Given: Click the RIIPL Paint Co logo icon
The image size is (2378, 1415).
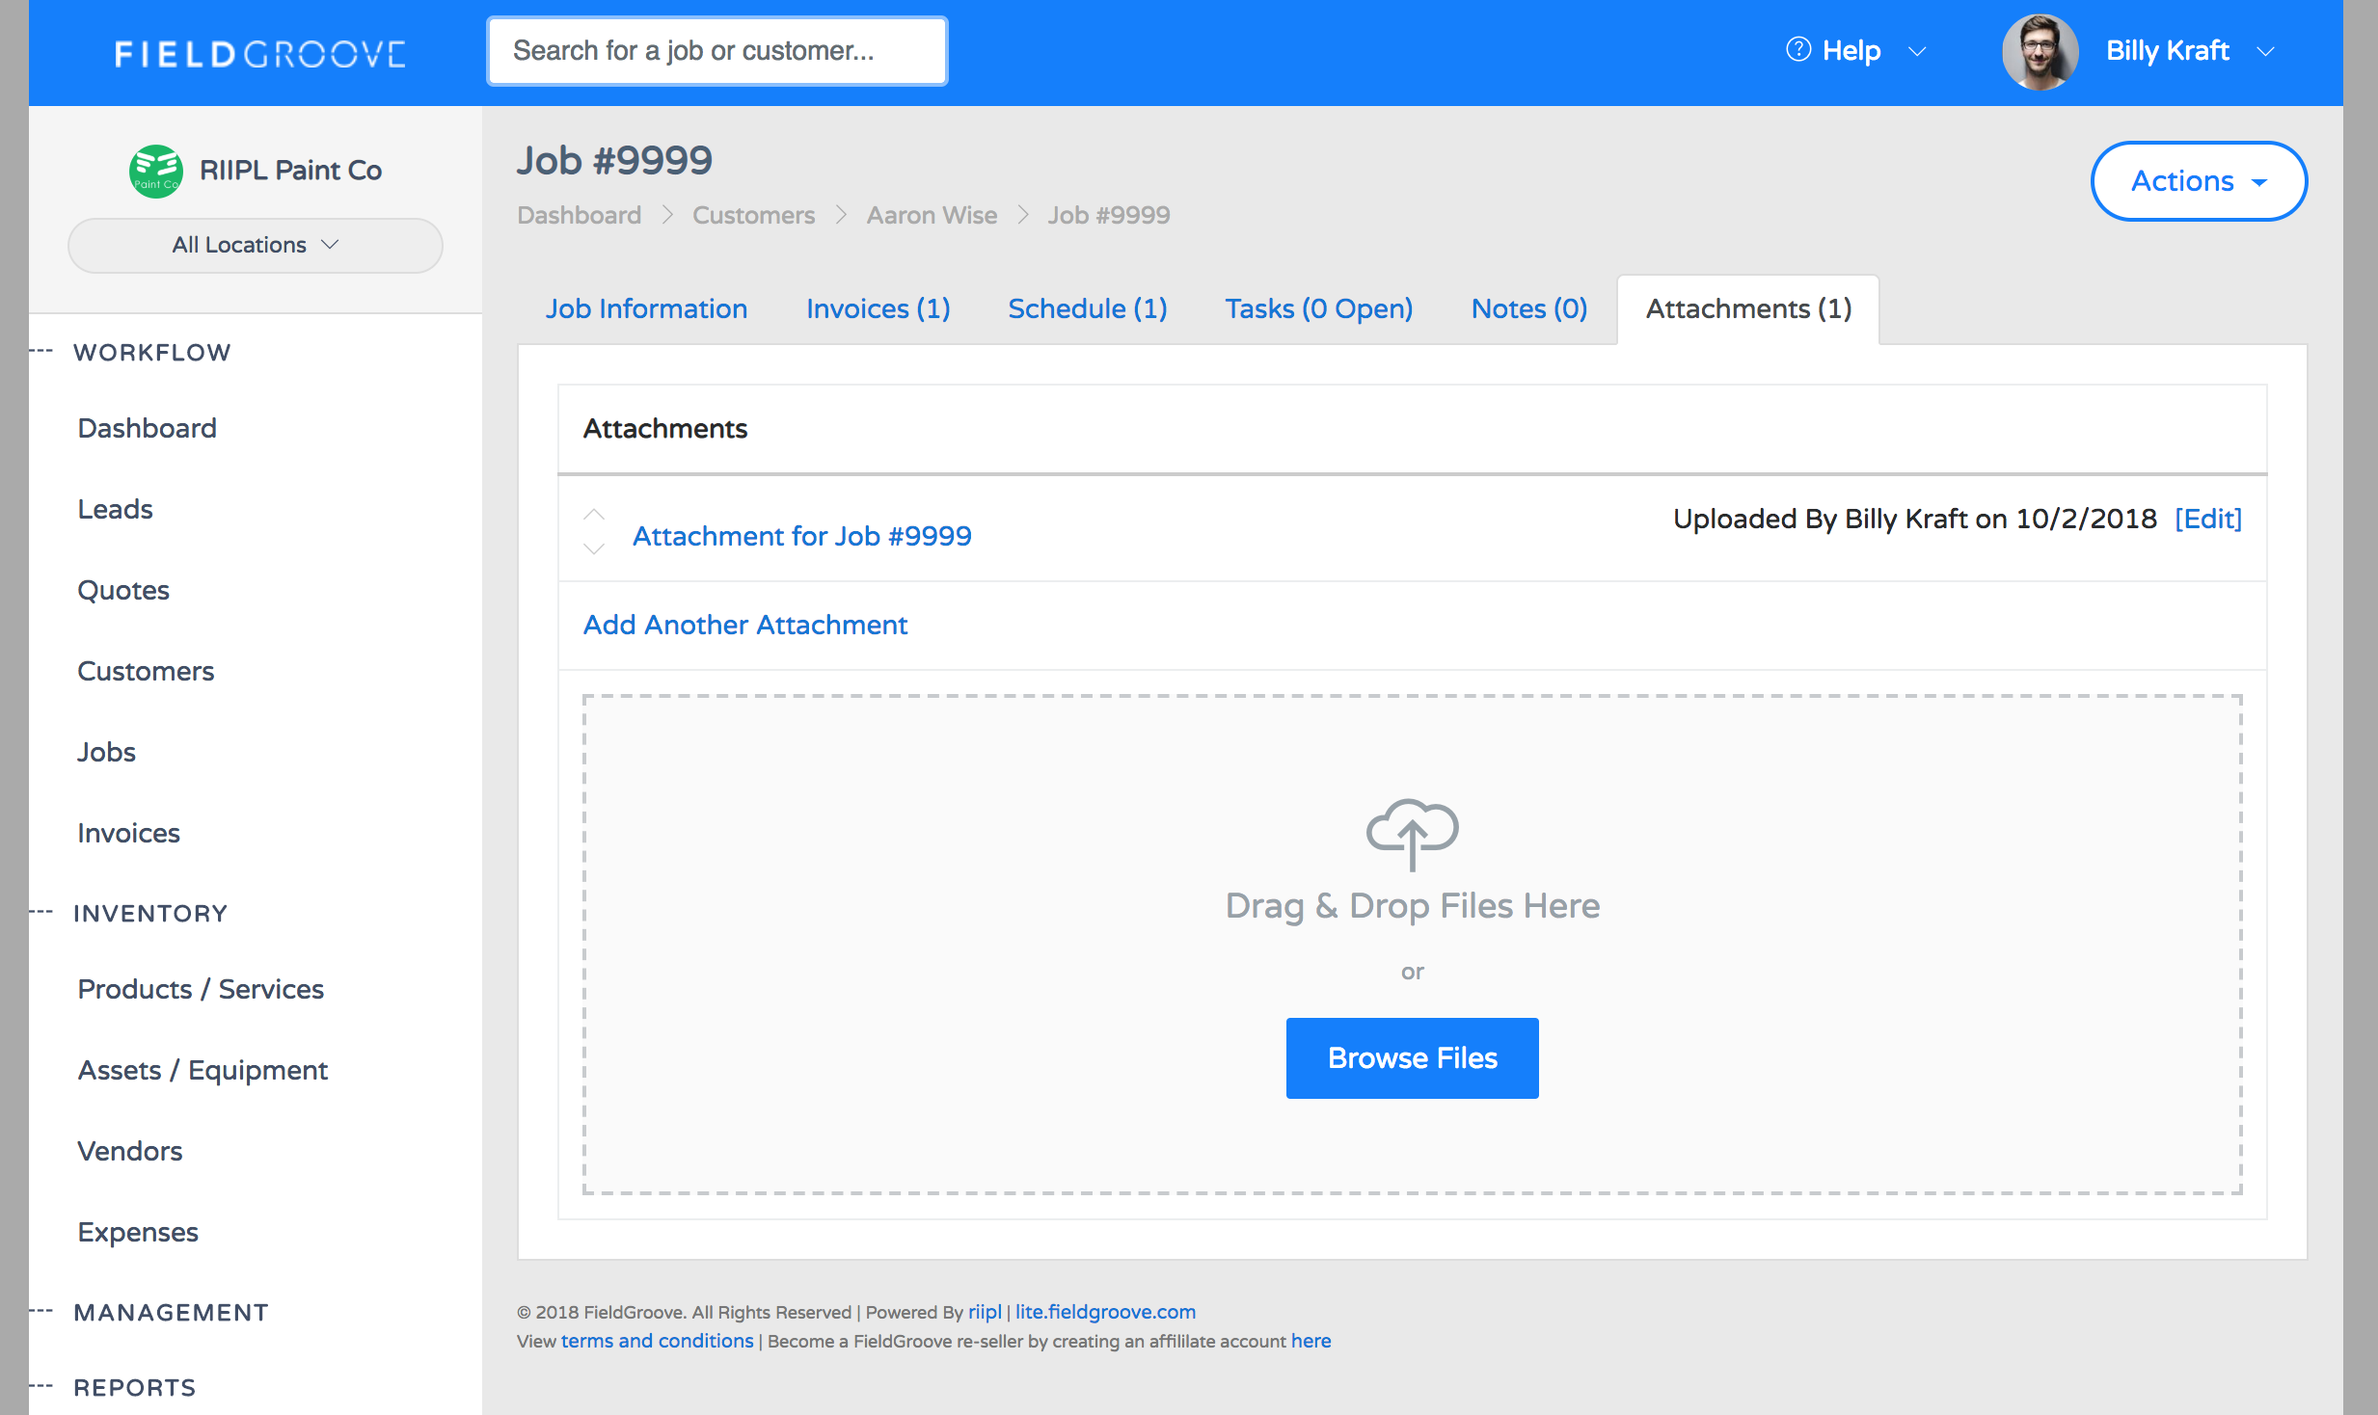Looking at the screenshot, I should tap(155, 171).
